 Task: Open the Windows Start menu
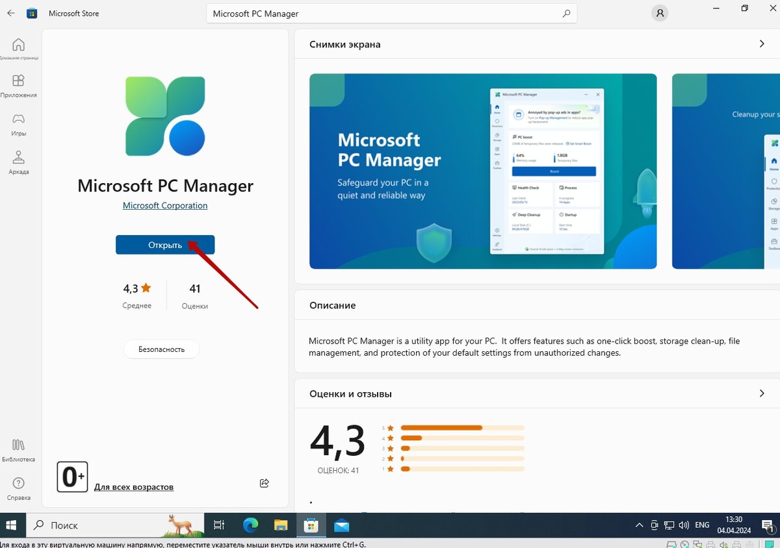click(x=12, y=525)
